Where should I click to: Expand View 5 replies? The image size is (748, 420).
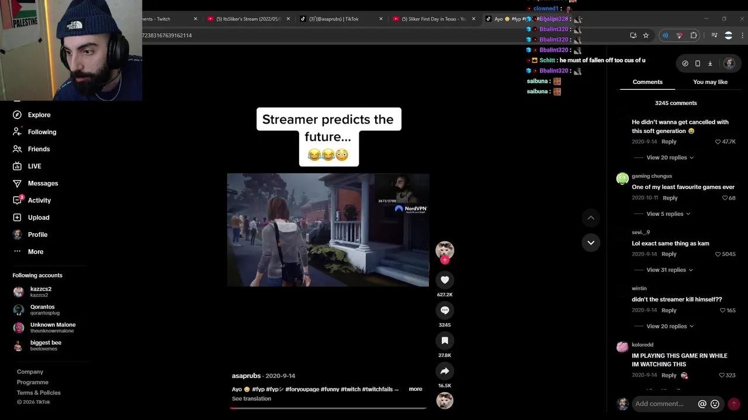[668, 214]
